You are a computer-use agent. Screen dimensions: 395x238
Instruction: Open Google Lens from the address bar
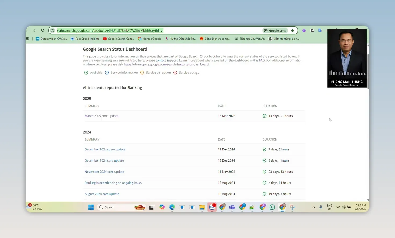pyautogui.click(x=275, y=30)
